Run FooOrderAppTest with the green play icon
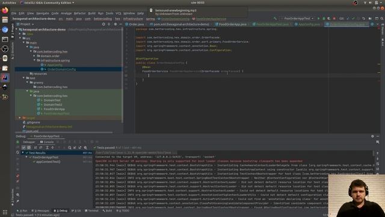Screen dimensions: 385x217 tap(318, 19)
